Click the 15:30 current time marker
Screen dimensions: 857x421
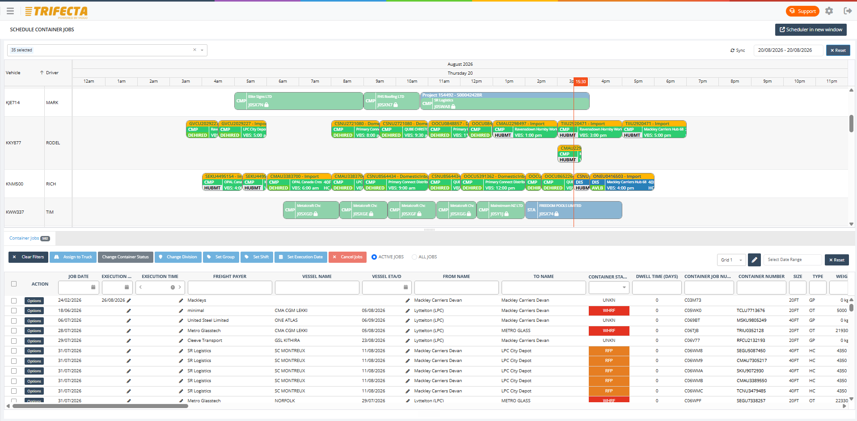click(581, 81)
